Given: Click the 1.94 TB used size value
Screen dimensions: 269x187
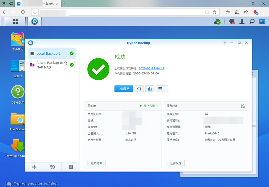Looking at the screenshot, I should coord(131,133).
